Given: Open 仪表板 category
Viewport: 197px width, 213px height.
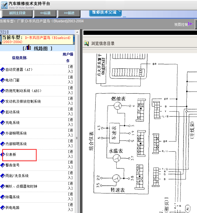Looking at the screenshot, I should point(11,154).
